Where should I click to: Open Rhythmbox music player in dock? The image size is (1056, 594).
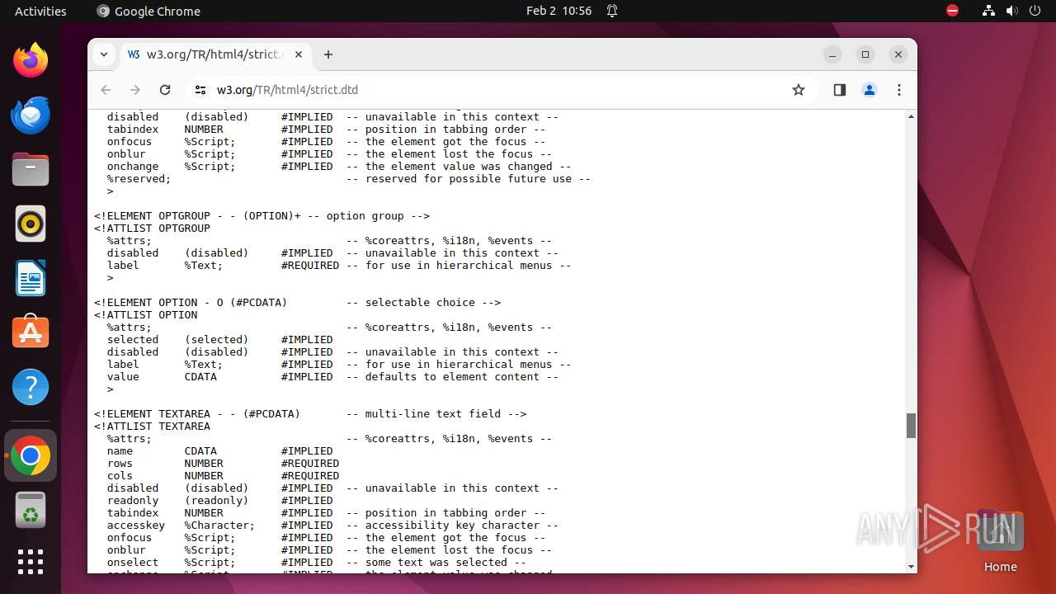pyautogui.click(x=31, y=224)
